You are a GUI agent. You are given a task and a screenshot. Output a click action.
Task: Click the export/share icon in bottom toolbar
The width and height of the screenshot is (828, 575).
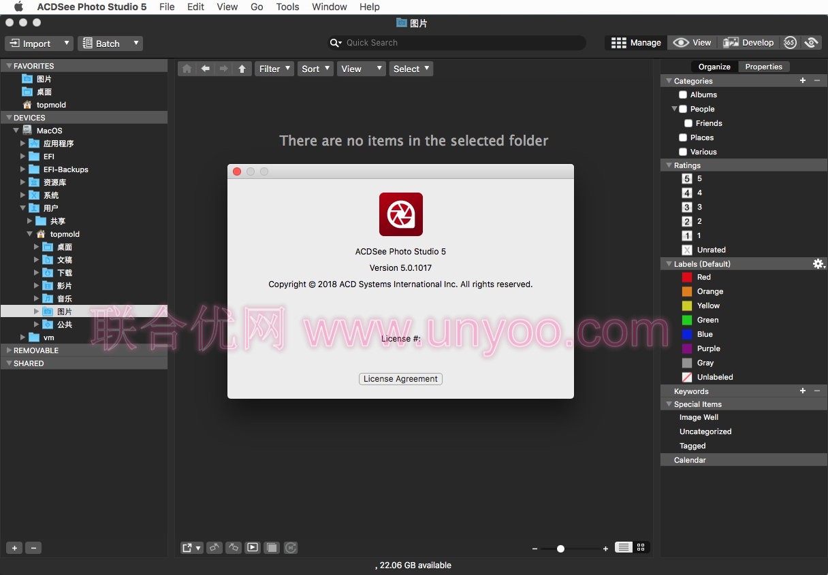click(x=191, y=548)
